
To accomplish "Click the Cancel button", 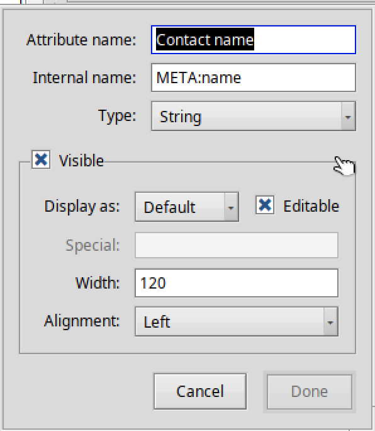I will click(200, 391).
